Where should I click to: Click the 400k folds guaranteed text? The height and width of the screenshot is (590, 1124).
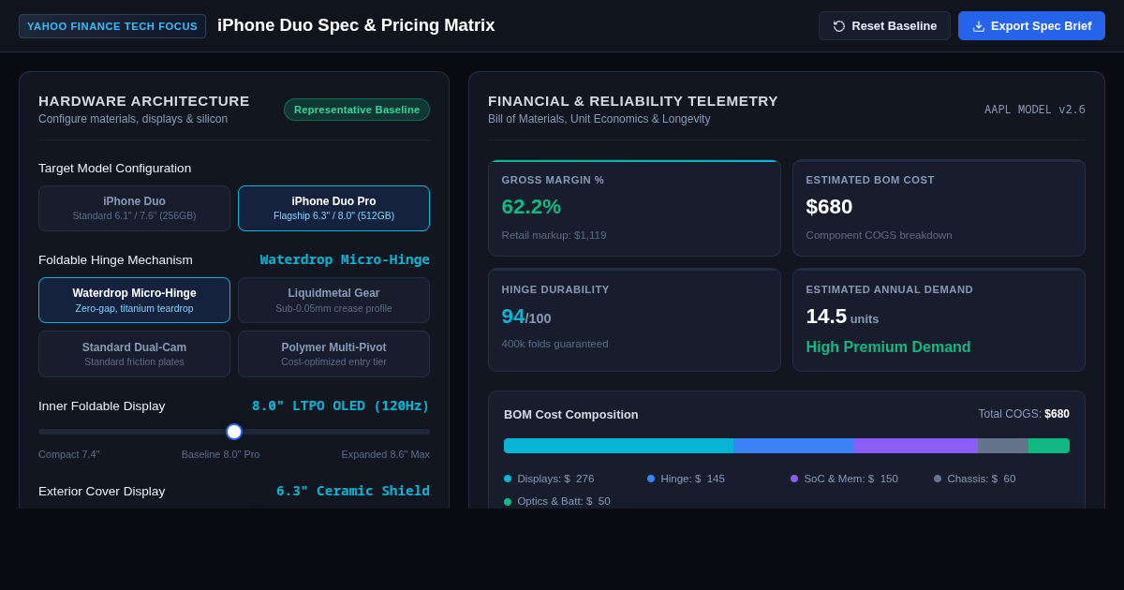coord(555,344)
